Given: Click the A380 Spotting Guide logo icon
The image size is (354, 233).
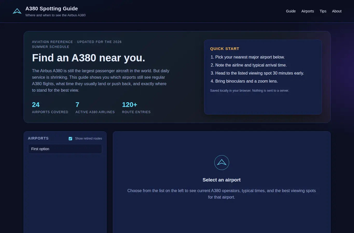Looking at the screenshot, I should [x=17, y=11].
